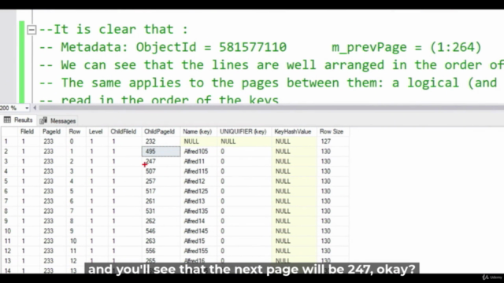This screenshot has height=283, width=504.
Task: Select the KeyHashValue column header
Action: click(x=293, y=131)
